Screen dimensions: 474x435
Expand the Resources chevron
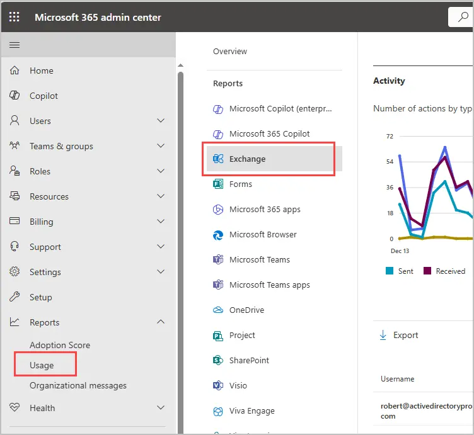(x=161, y=196)
